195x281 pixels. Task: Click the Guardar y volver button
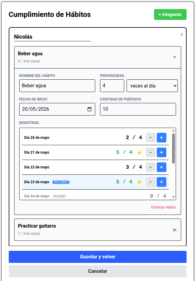pyautogui.click(x=98, y=257)
